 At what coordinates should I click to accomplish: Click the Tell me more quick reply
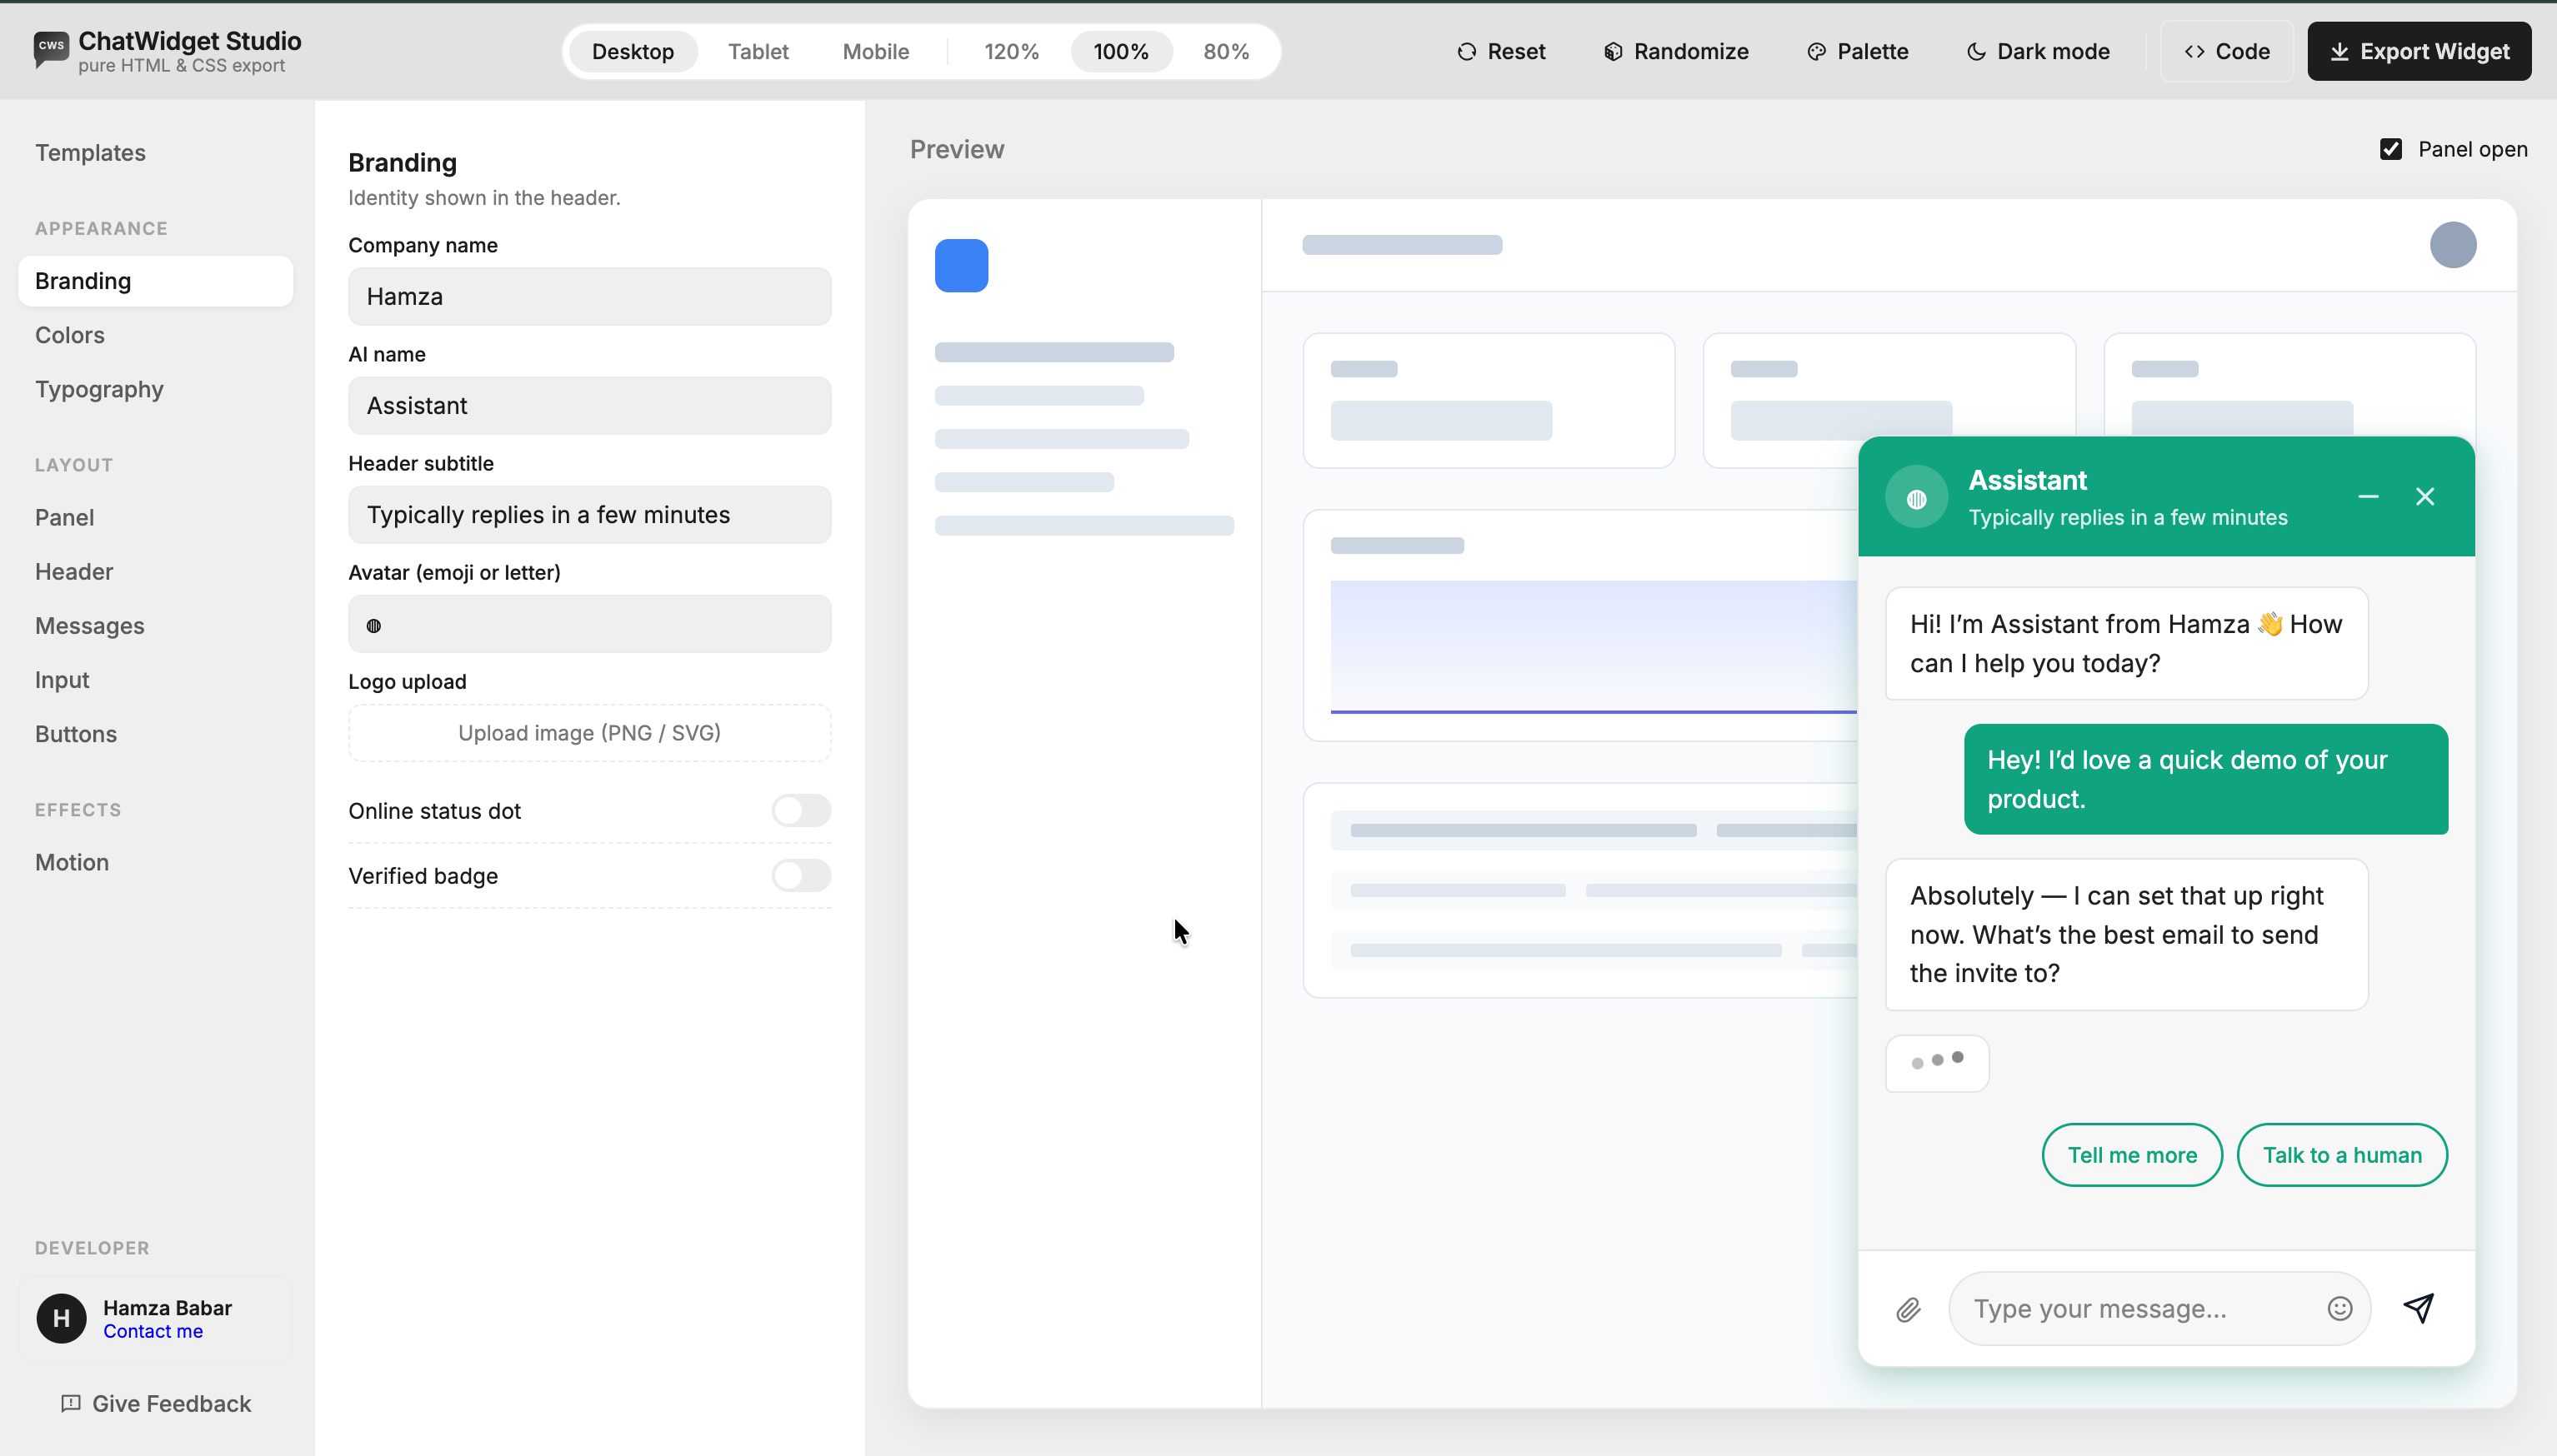coord(2132,1155)
